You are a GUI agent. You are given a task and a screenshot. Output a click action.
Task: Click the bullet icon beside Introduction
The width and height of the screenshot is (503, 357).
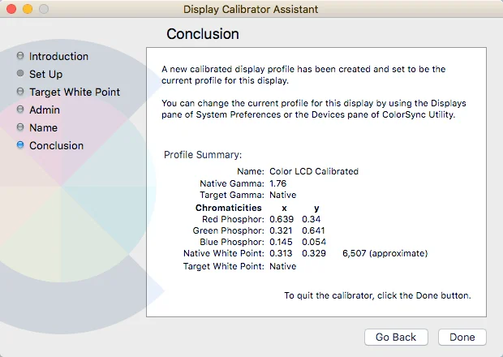20,57
